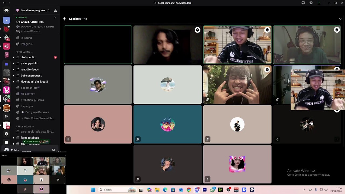Open the Discord inbox icon in title bar

(x=303, y=3)
